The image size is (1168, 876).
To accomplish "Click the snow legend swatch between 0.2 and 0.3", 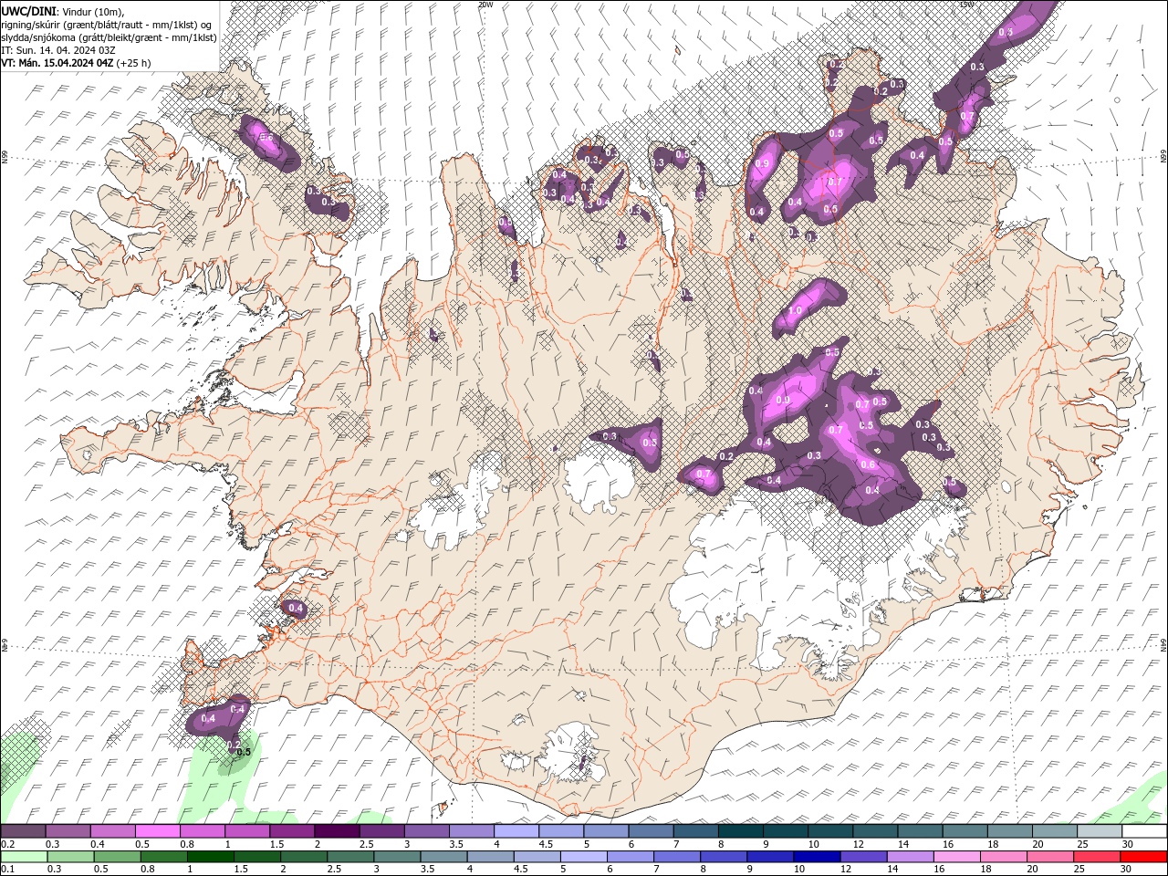I will coord(24,831).
